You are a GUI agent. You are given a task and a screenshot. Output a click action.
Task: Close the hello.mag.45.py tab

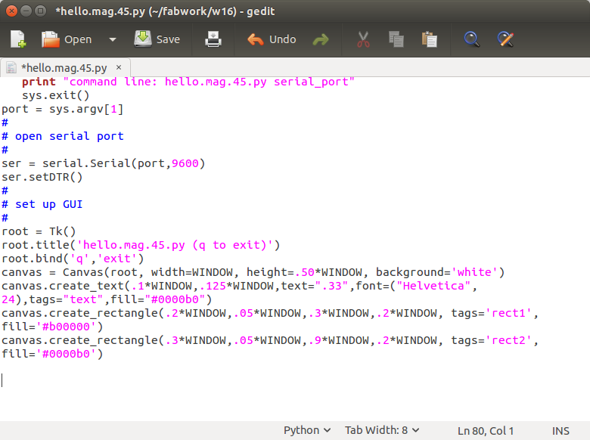point(119,67)
